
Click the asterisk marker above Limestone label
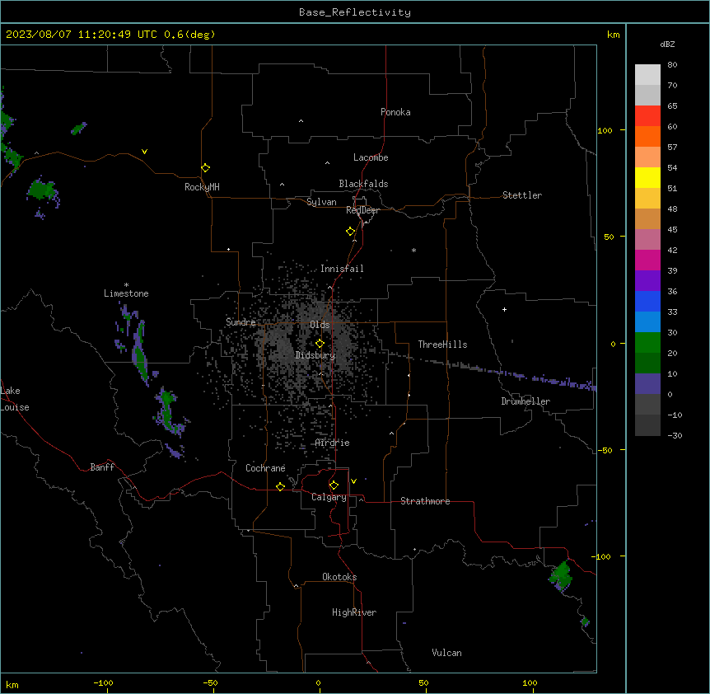(x=126, y=285)
